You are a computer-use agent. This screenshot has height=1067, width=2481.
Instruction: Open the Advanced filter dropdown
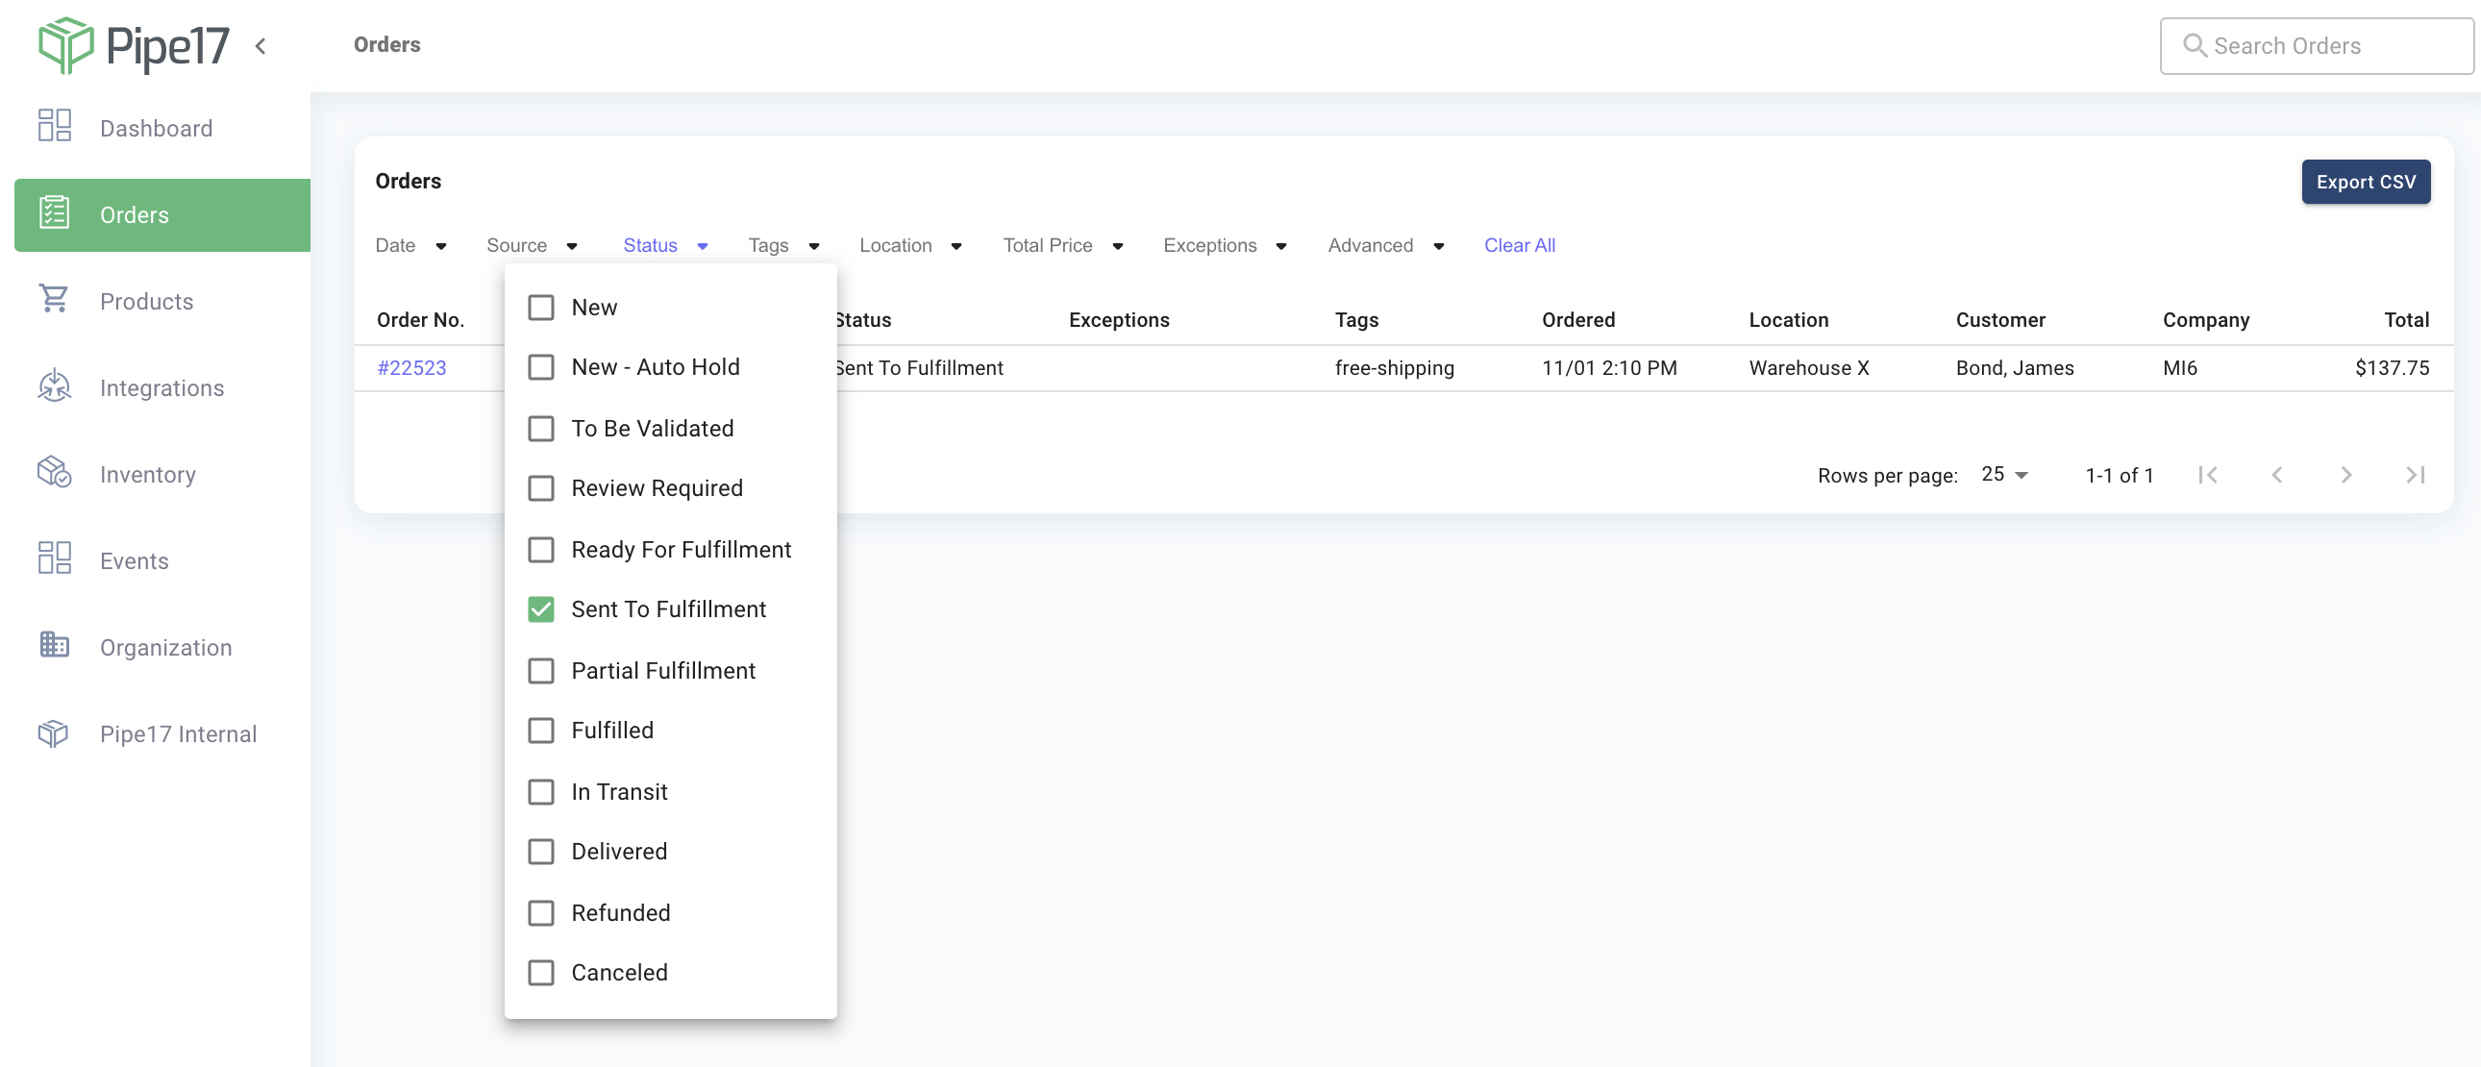click(x=1386, y=245)
